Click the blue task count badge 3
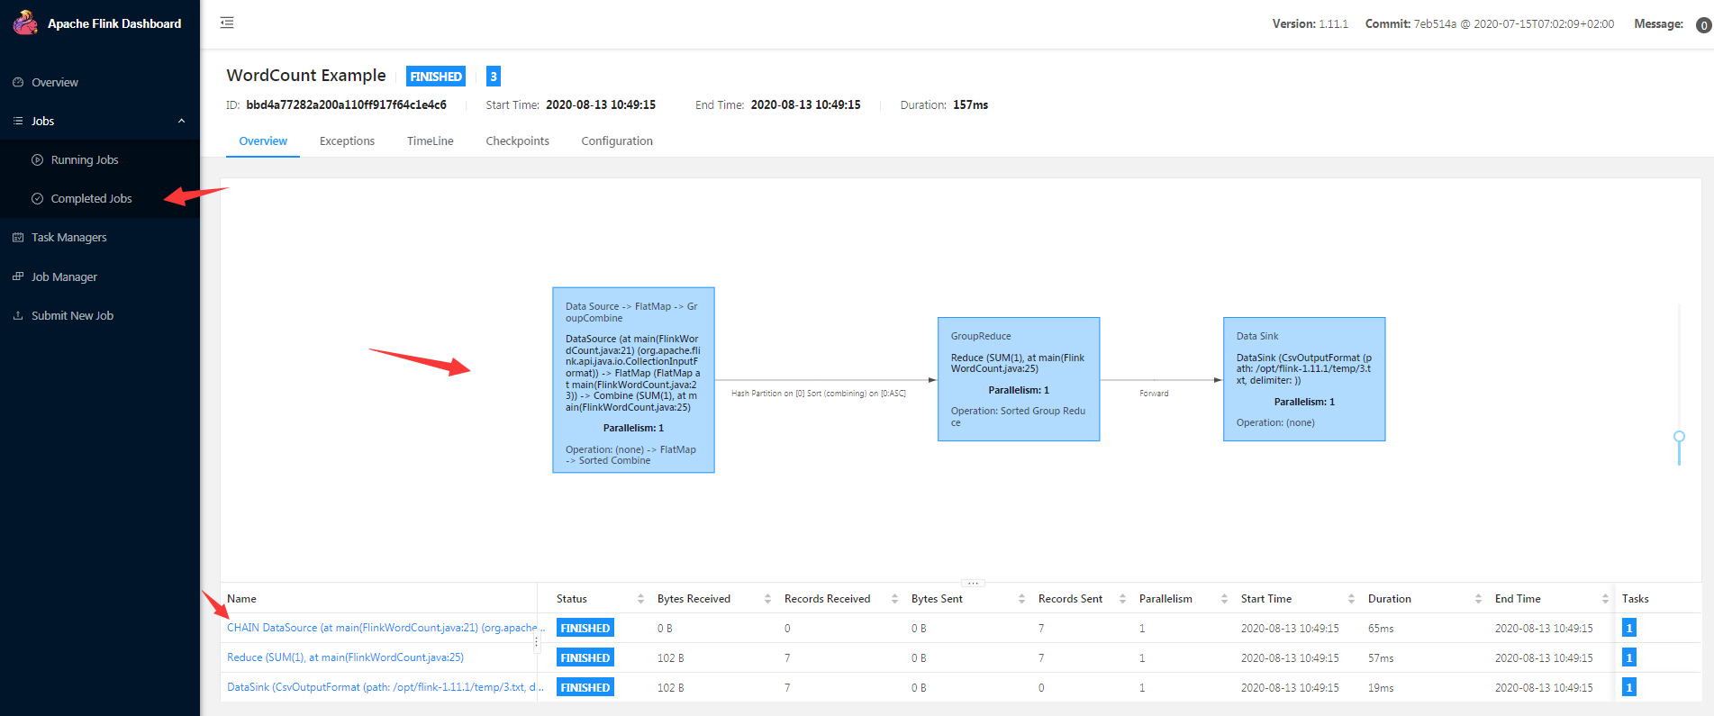Viewport: 1714px width, 716px height. pyautogui.click(x=494, y=77)
